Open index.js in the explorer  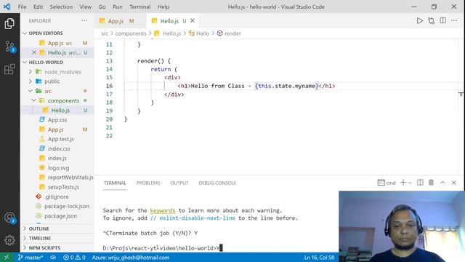click(x=57, y=158)
